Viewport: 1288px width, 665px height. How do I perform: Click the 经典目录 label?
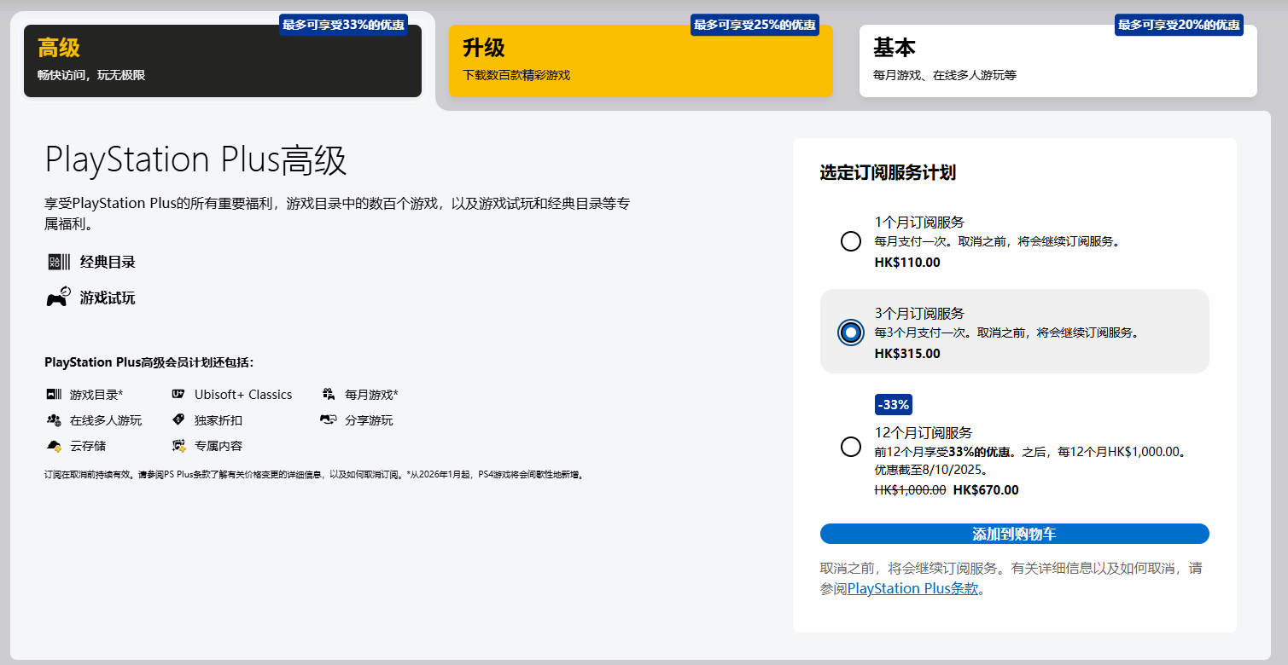point(108,262)
